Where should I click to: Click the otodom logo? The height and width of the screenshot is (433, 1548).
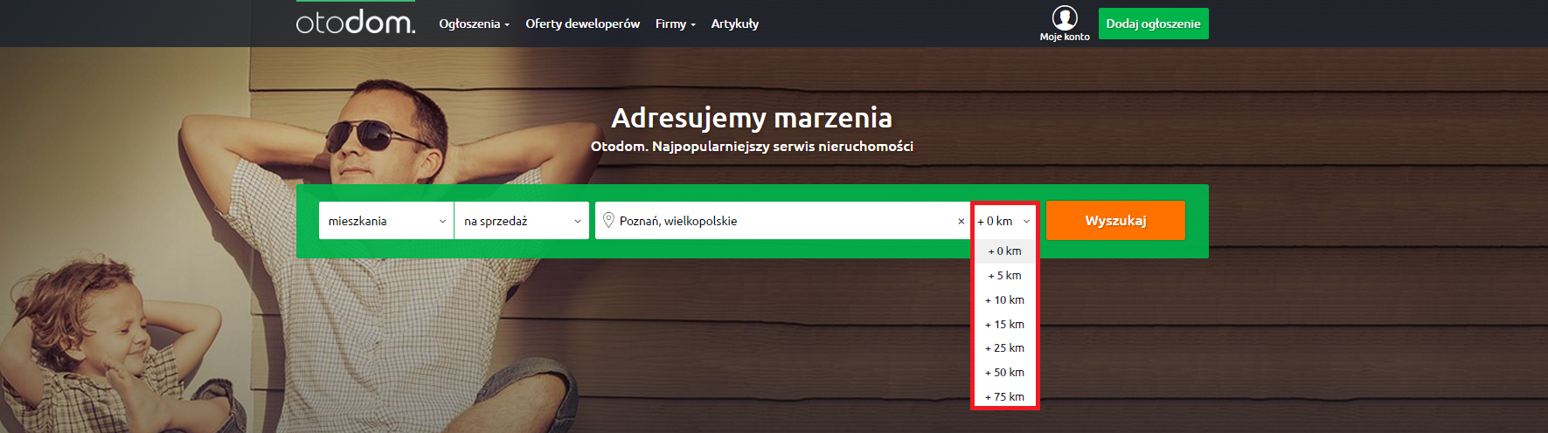point(355,23)
